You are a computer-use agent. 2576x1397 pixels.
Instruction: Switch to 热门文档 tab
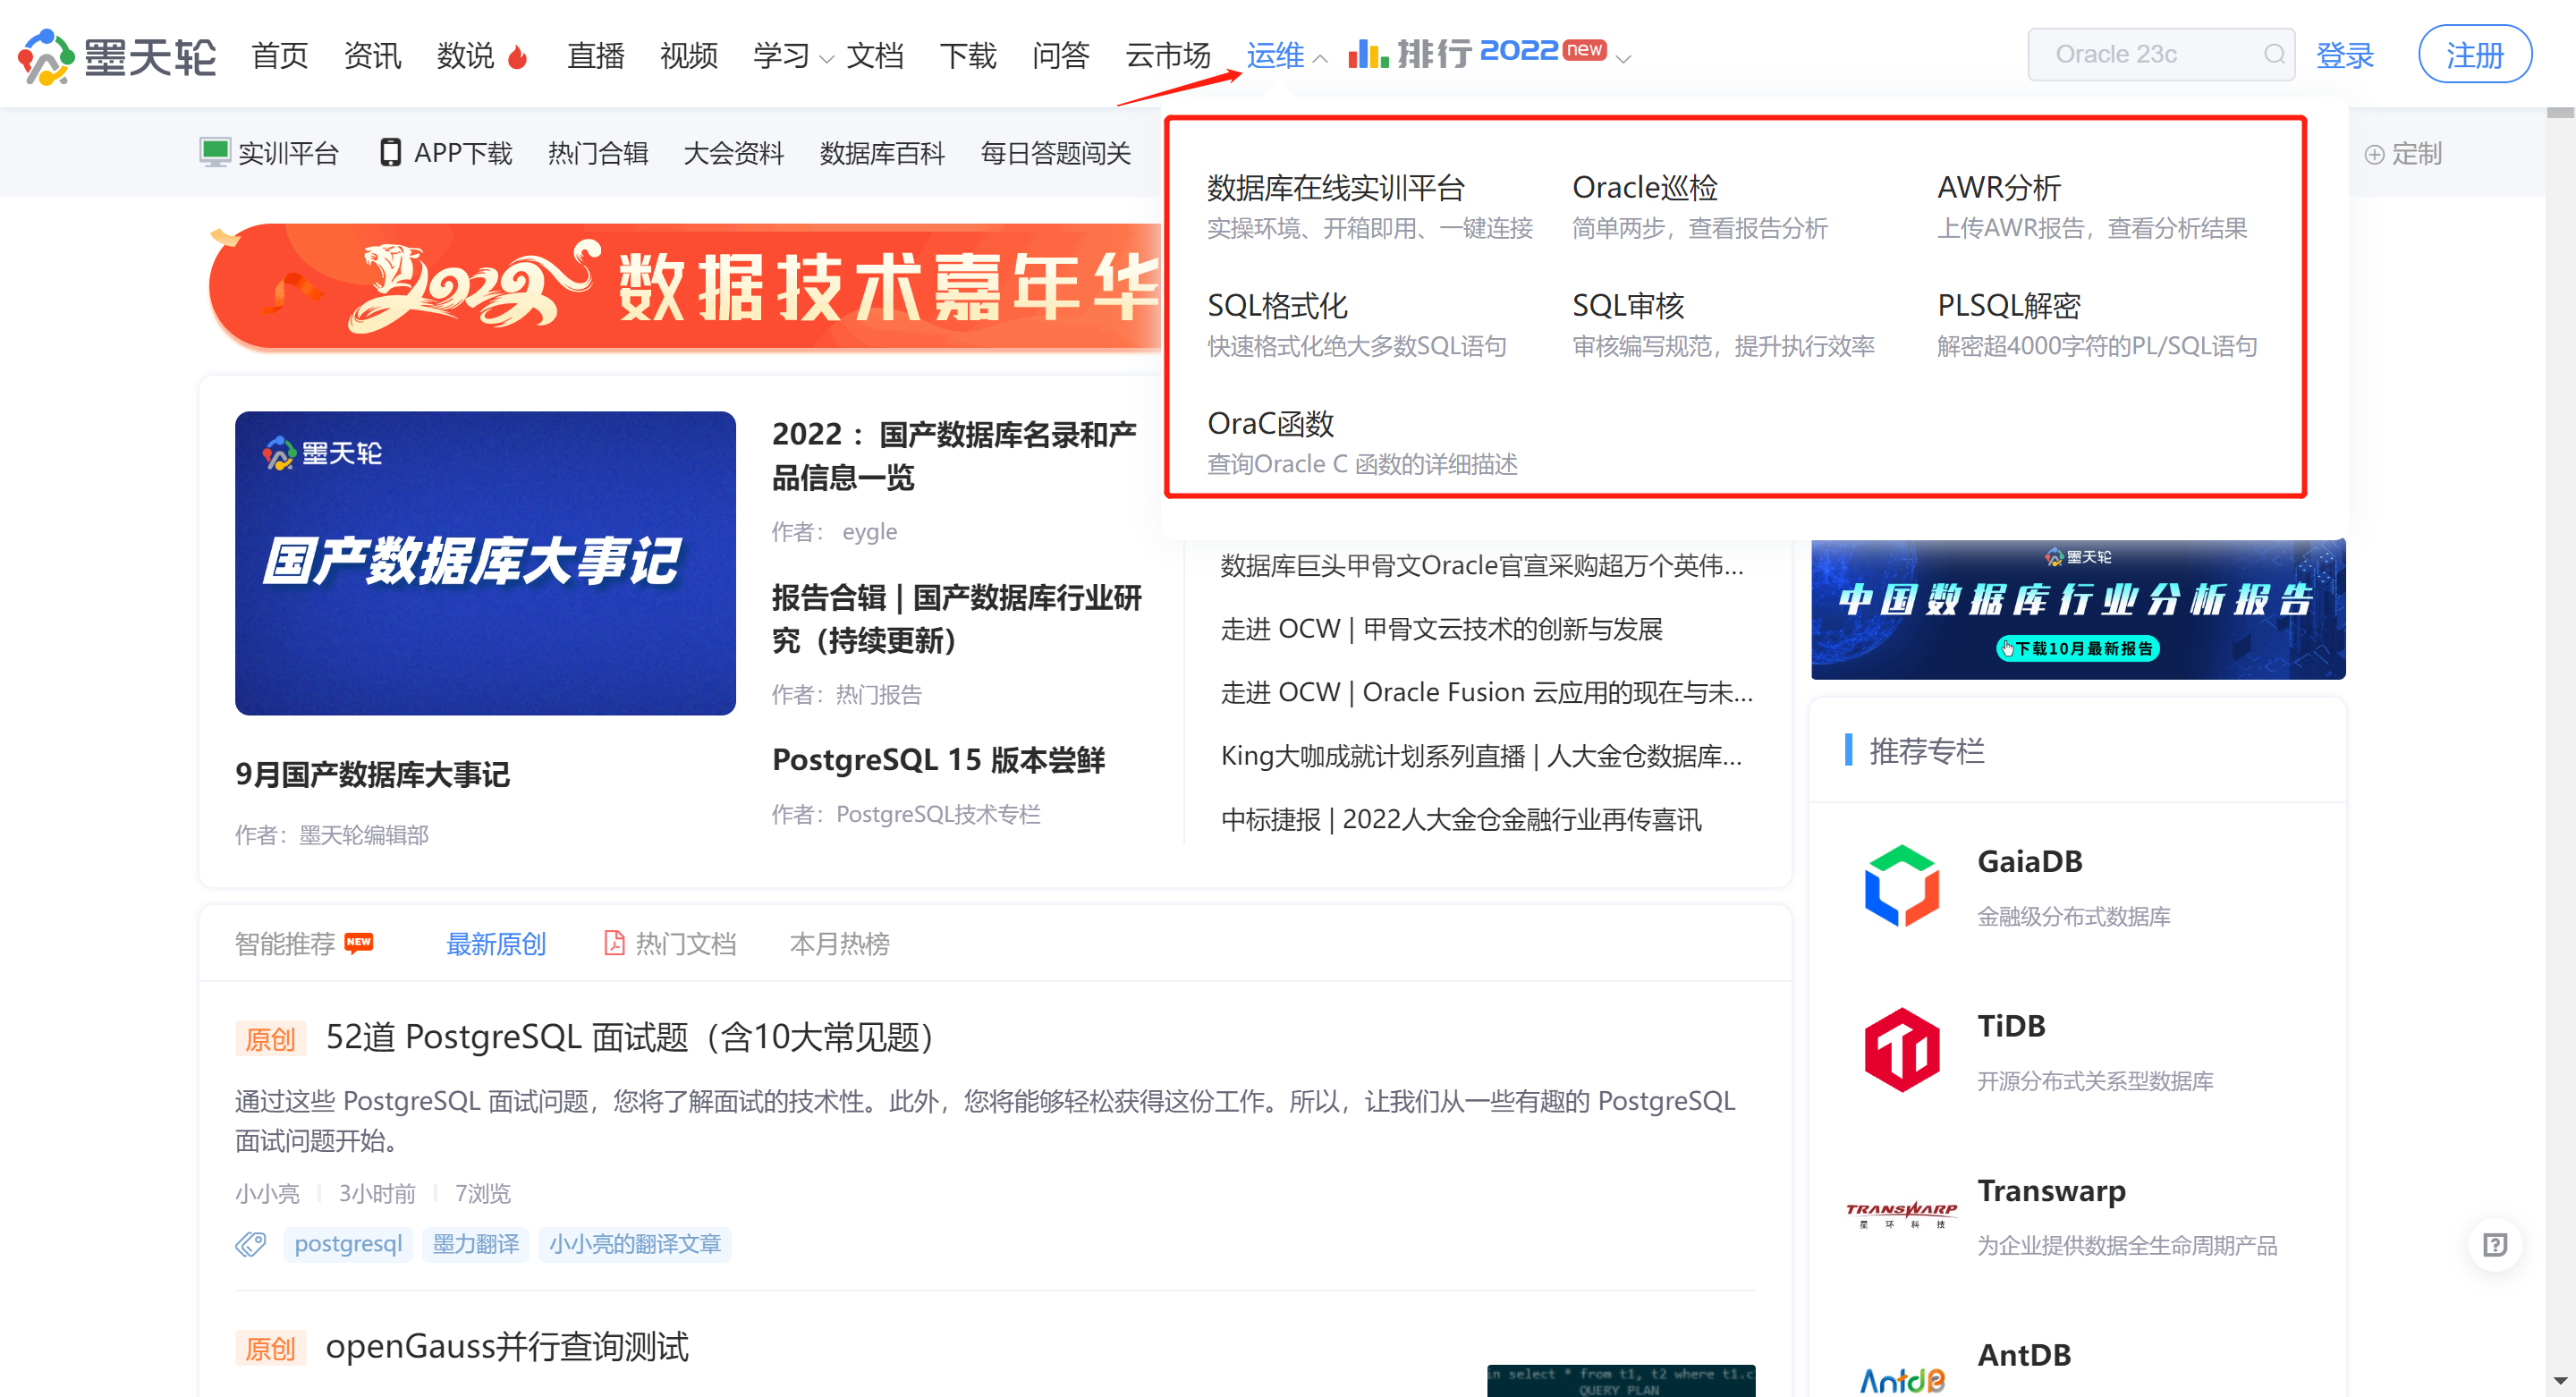(685, 943)
